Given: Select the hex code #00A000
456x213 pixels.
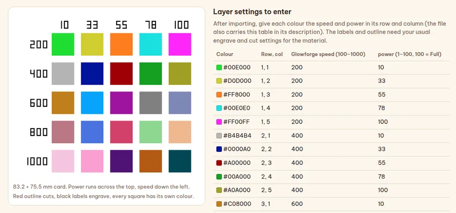Looking at the screenshot, I should click(237, 177).
